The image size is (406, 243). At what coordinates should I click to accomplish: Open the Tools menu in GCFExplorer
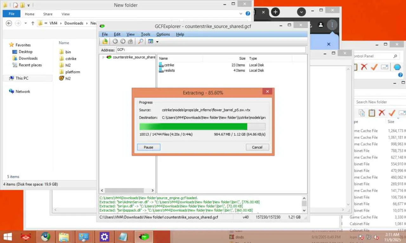click(146, 34)
